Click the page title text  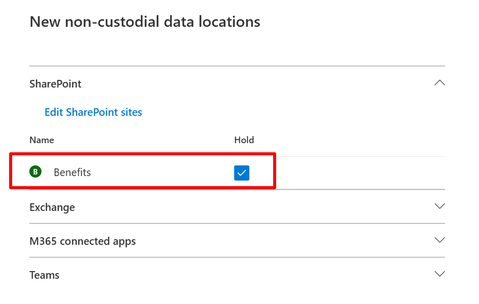click(145, 21)
